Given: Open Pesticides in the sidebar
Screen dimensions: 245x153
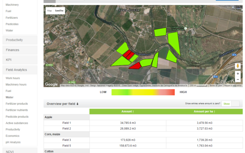Looking at the screenshot, I should (x=12, y=24).
